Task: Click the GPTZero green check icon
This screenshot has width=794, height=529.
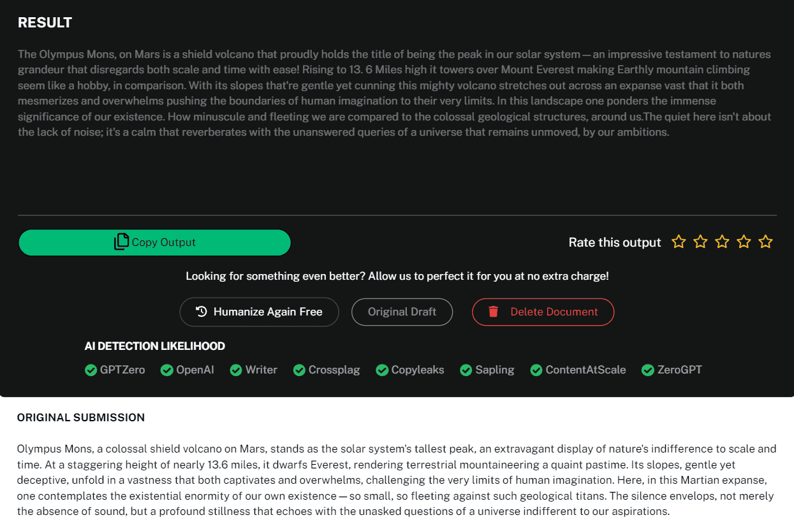Action: coord(91,370)
